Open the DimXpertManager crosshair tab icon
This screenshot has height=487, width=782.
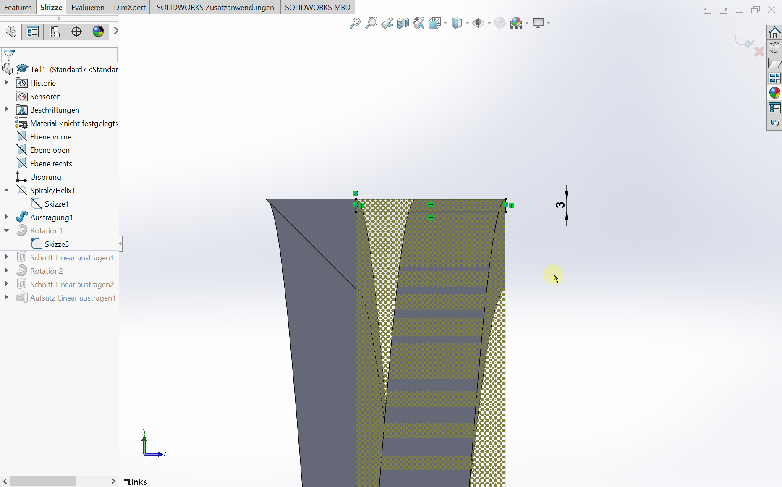coord(76,31)
